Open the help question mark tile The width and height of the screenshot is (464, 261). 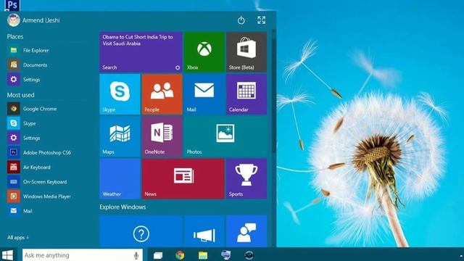(141, 231)
